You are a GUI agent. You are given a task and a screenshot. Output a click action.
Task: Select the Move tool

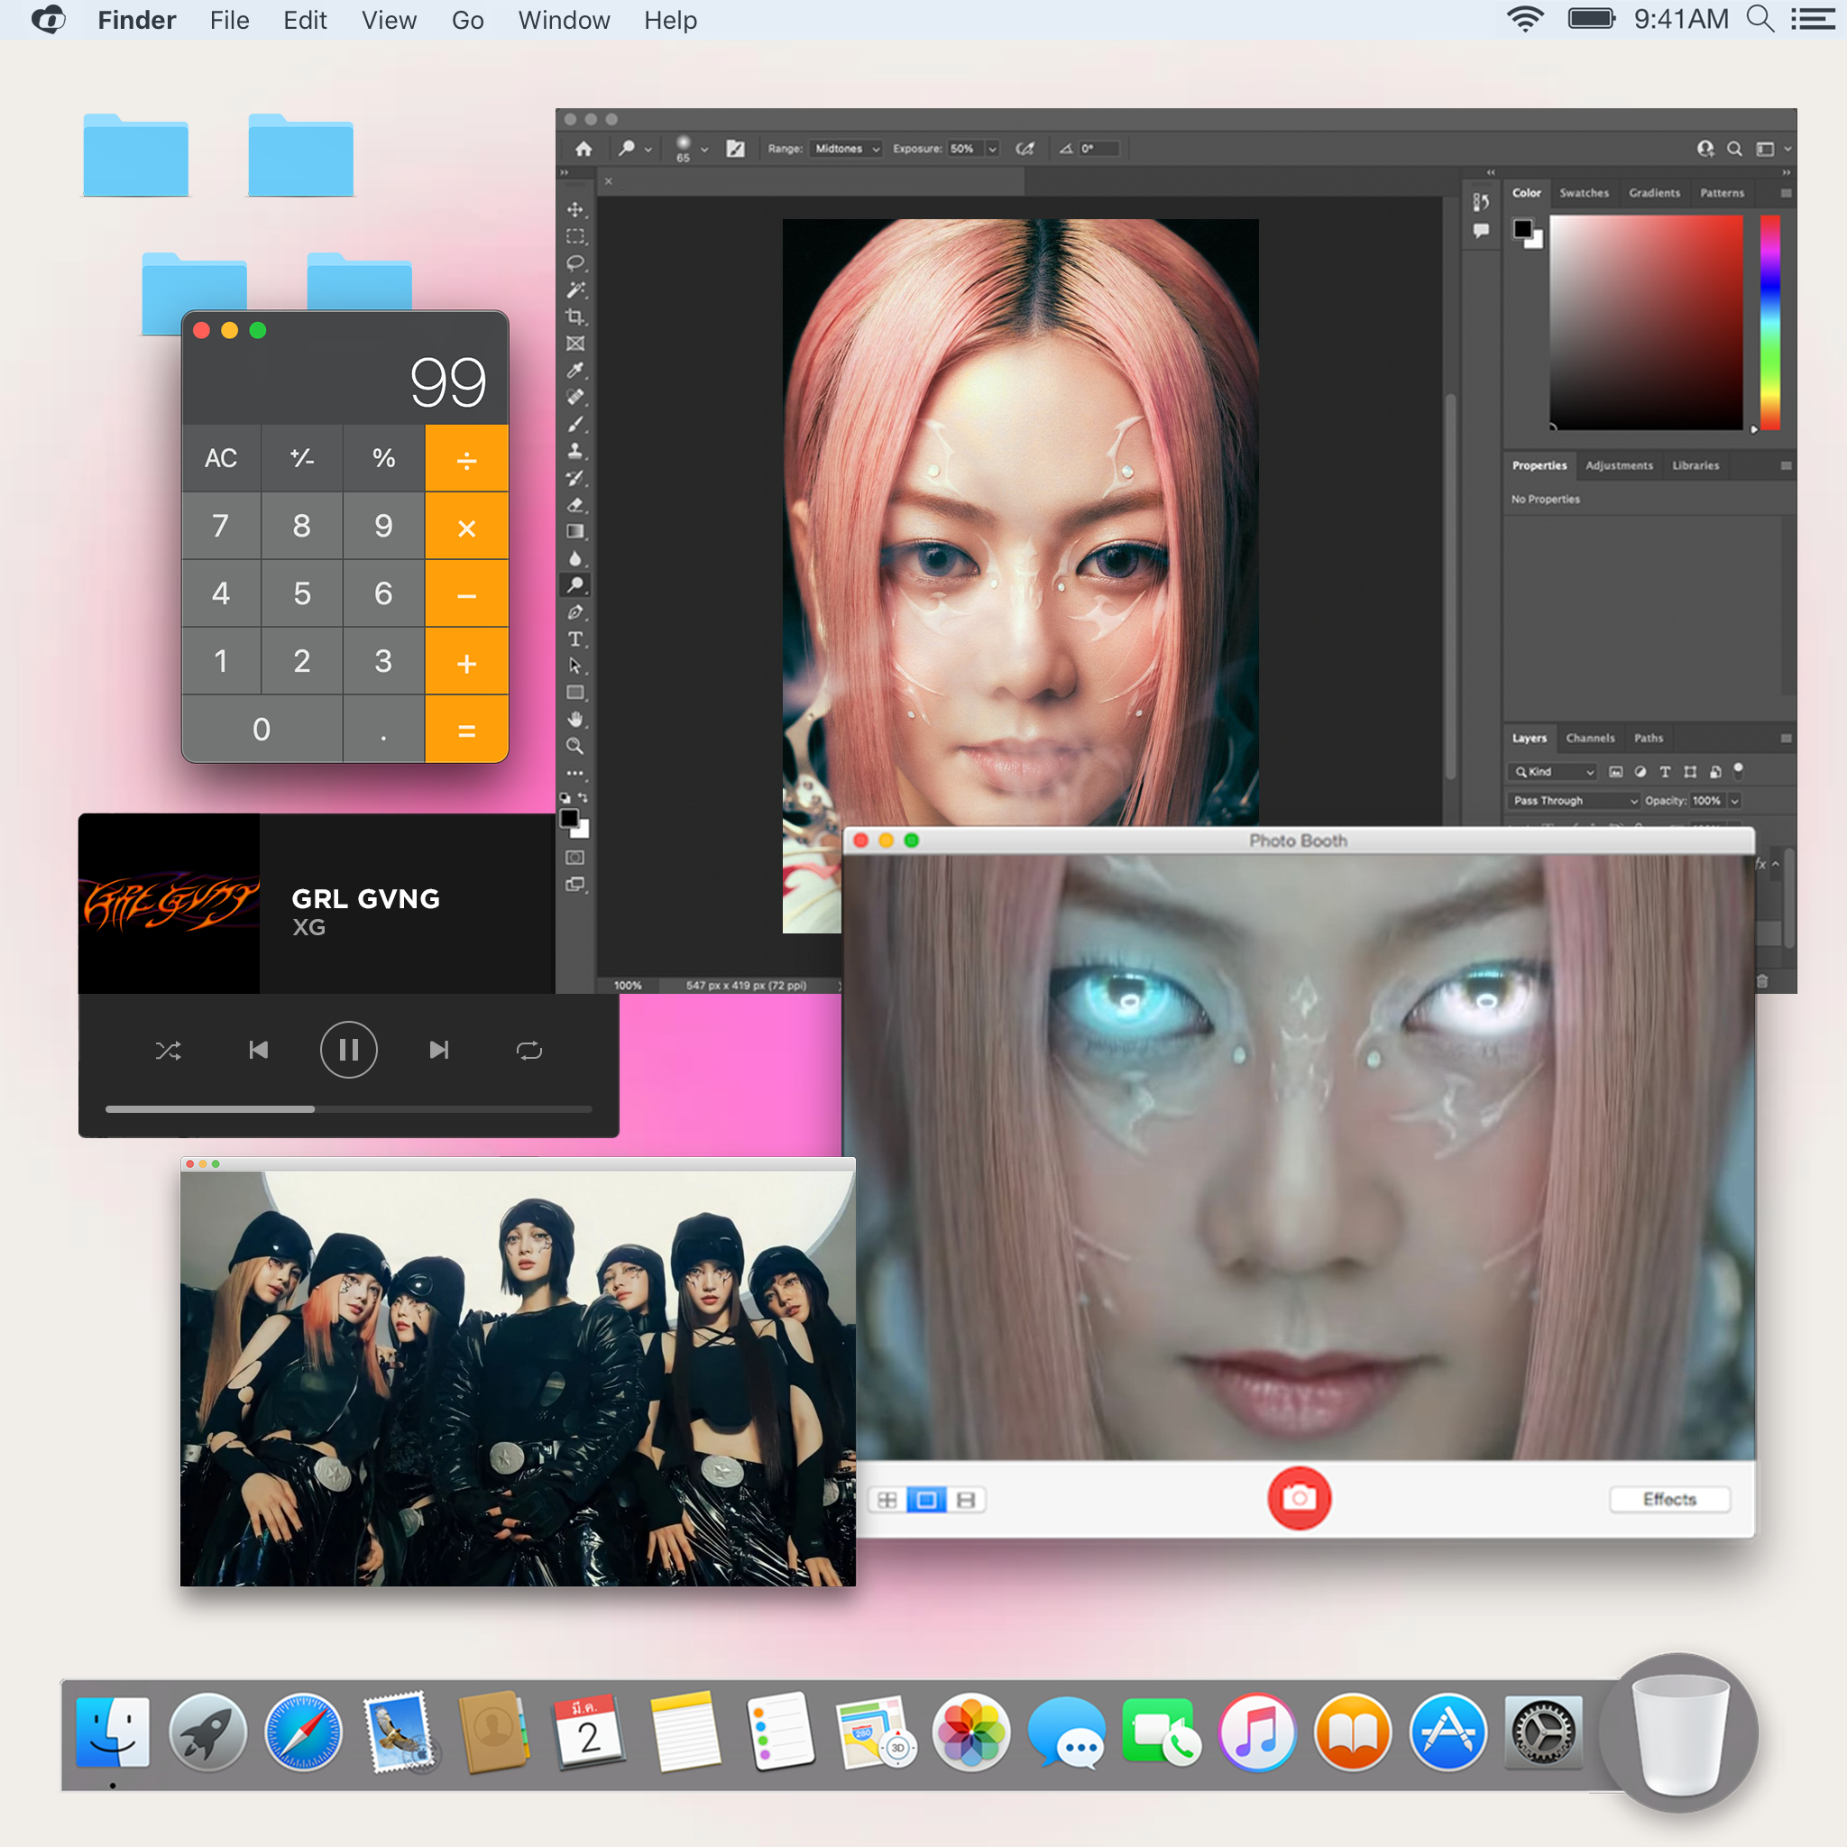coord(574,209)
